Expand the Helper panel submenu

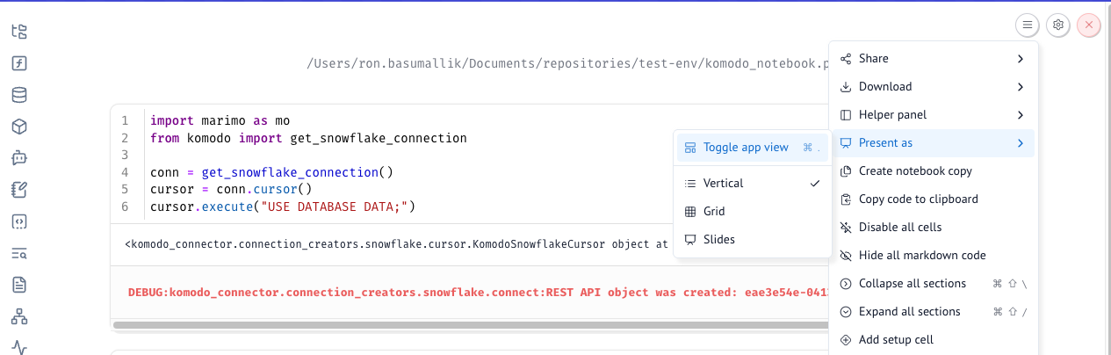(x=933, y=115)
